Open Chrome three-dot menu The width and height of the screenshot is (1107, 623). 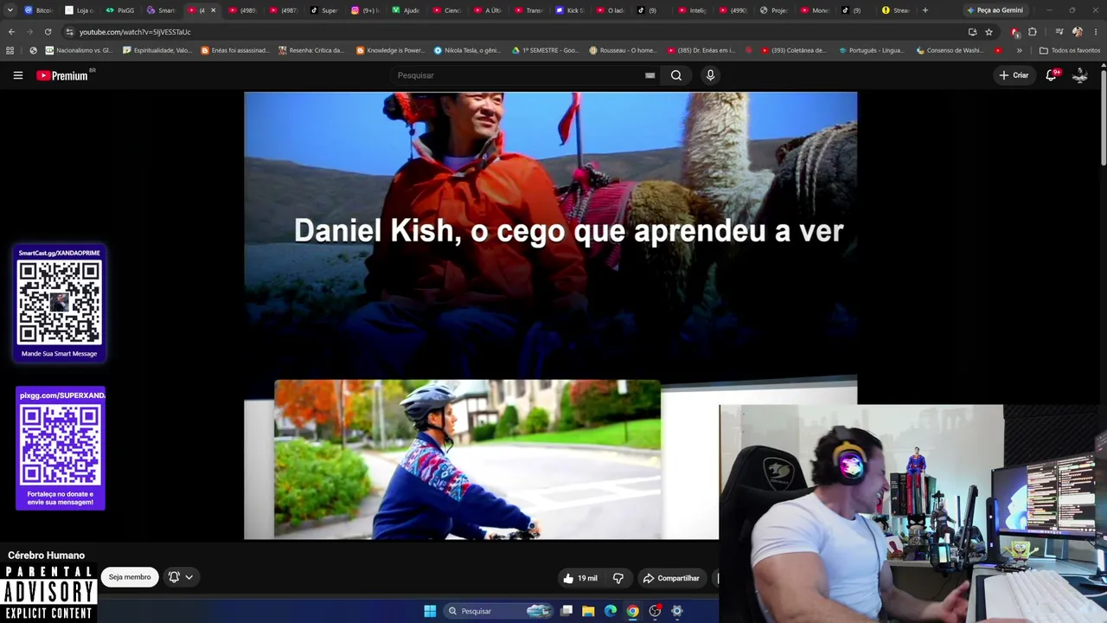coord(1095,32)
